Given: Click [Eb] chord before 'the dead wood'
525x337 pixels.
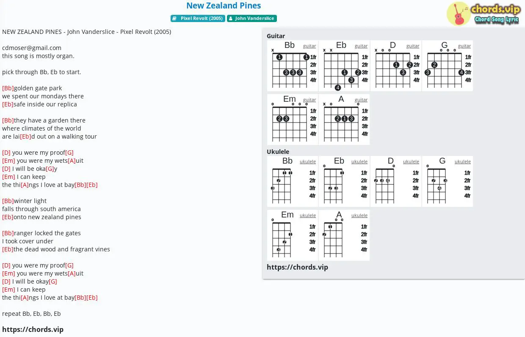Looking at the screenshot, I should [x=8, y=249].
